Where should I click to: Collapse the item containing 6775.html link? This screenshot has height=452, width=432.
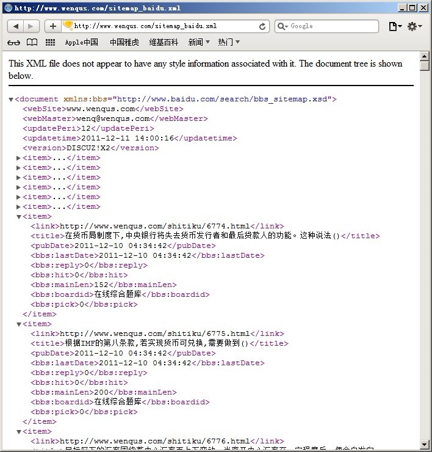(x=19, y=324)
